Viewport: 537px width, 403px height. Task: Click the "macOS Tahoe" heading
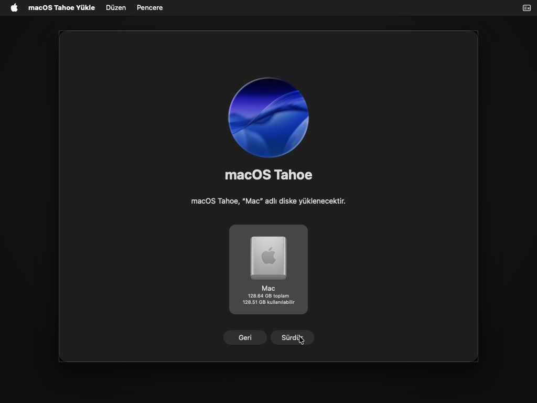point(268,175)
